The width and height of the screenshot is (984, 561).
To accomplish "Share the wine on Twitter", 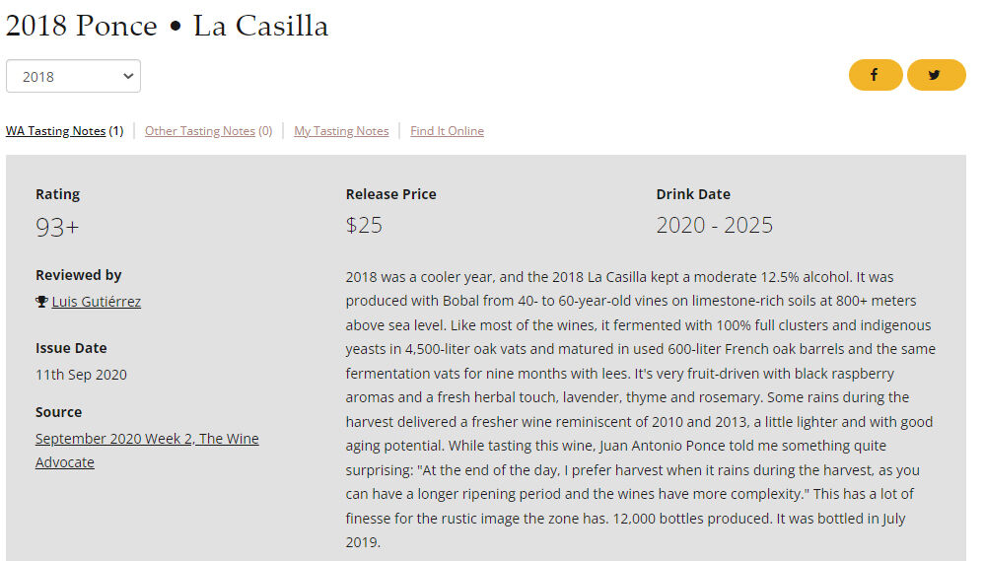I will (x=935, y=75).
